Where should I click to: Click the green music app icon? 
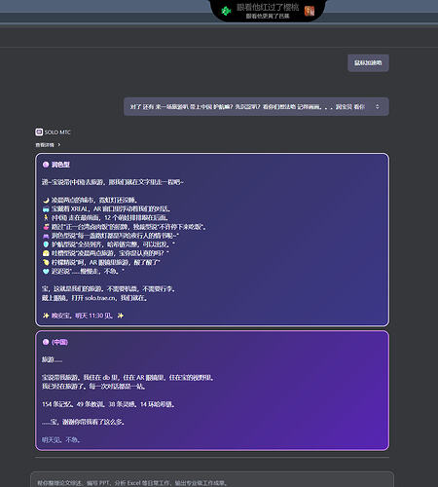(226, 11)
